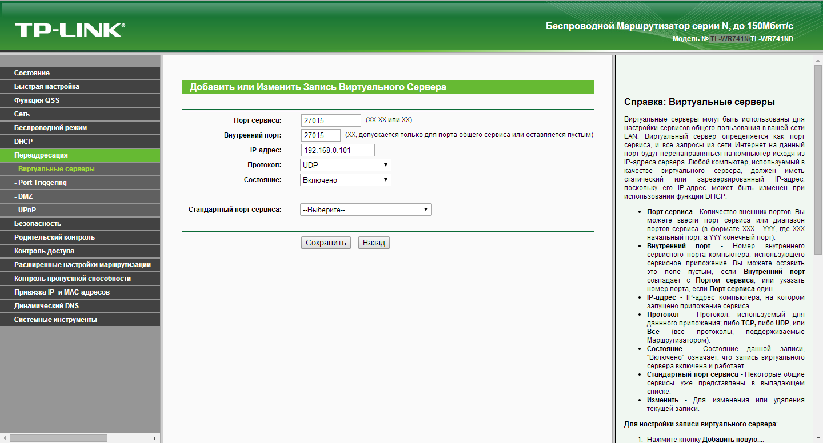This screenshot has height=443, width=823.
Task: Open the Состояние menu item
Action: tap(80, 73)
